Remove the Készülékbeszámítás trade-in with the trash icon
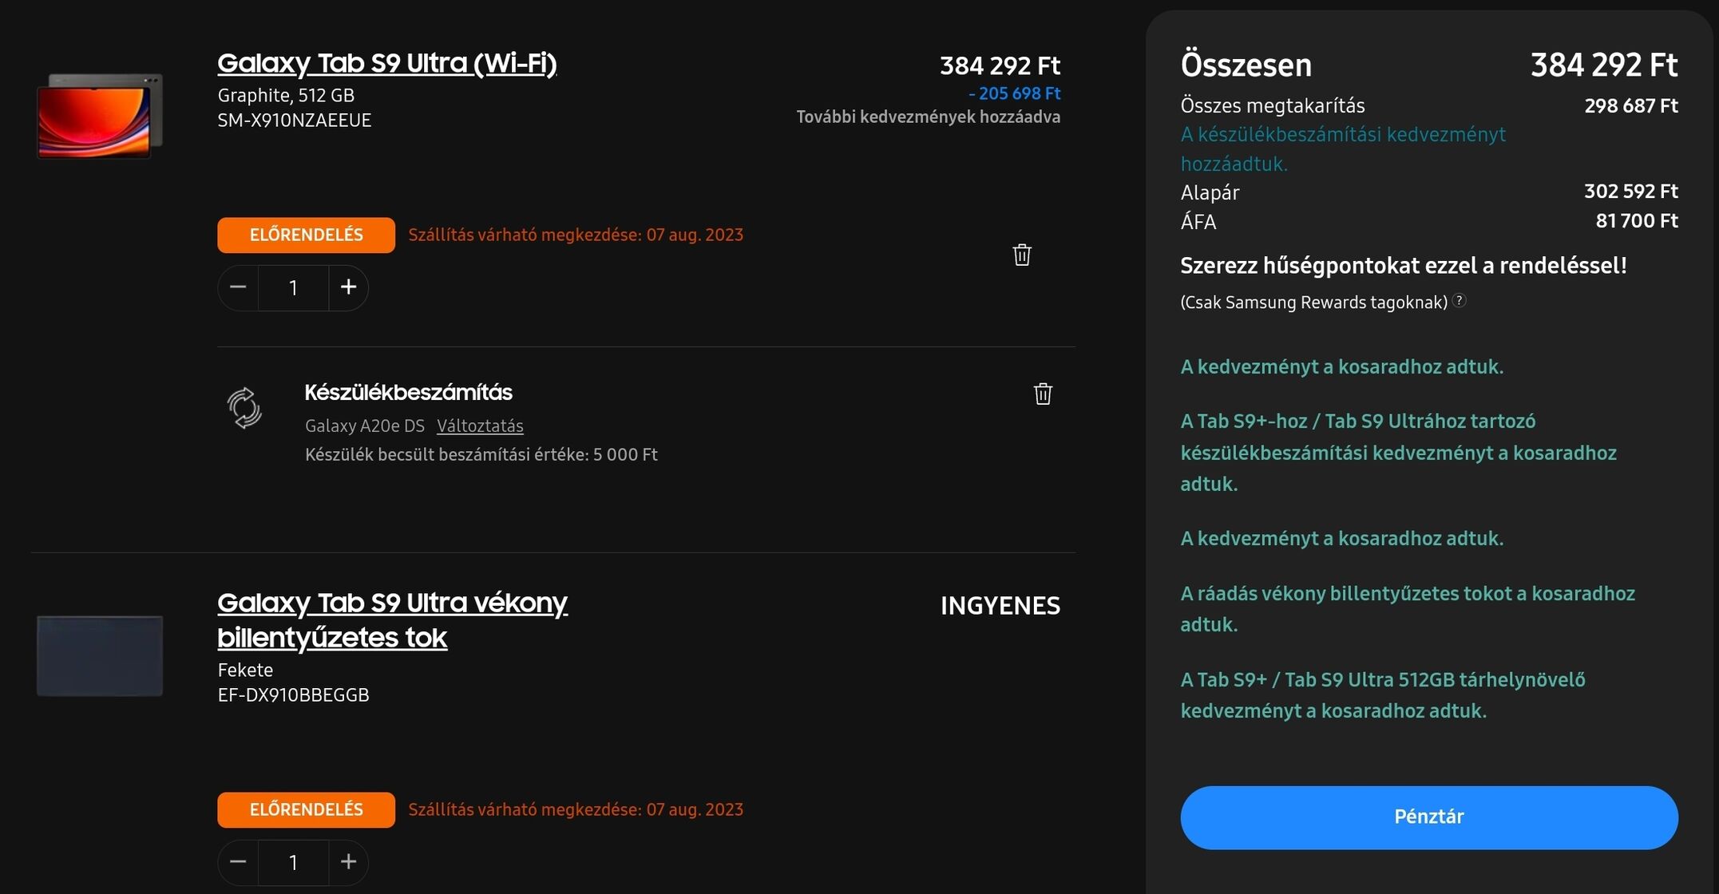The image size is (1719, 894). (x=1043, y=394)
